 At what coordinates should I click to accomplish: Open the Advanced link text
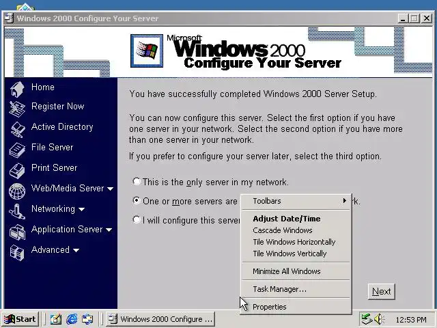pyautogui.click(x=51, y=249)
